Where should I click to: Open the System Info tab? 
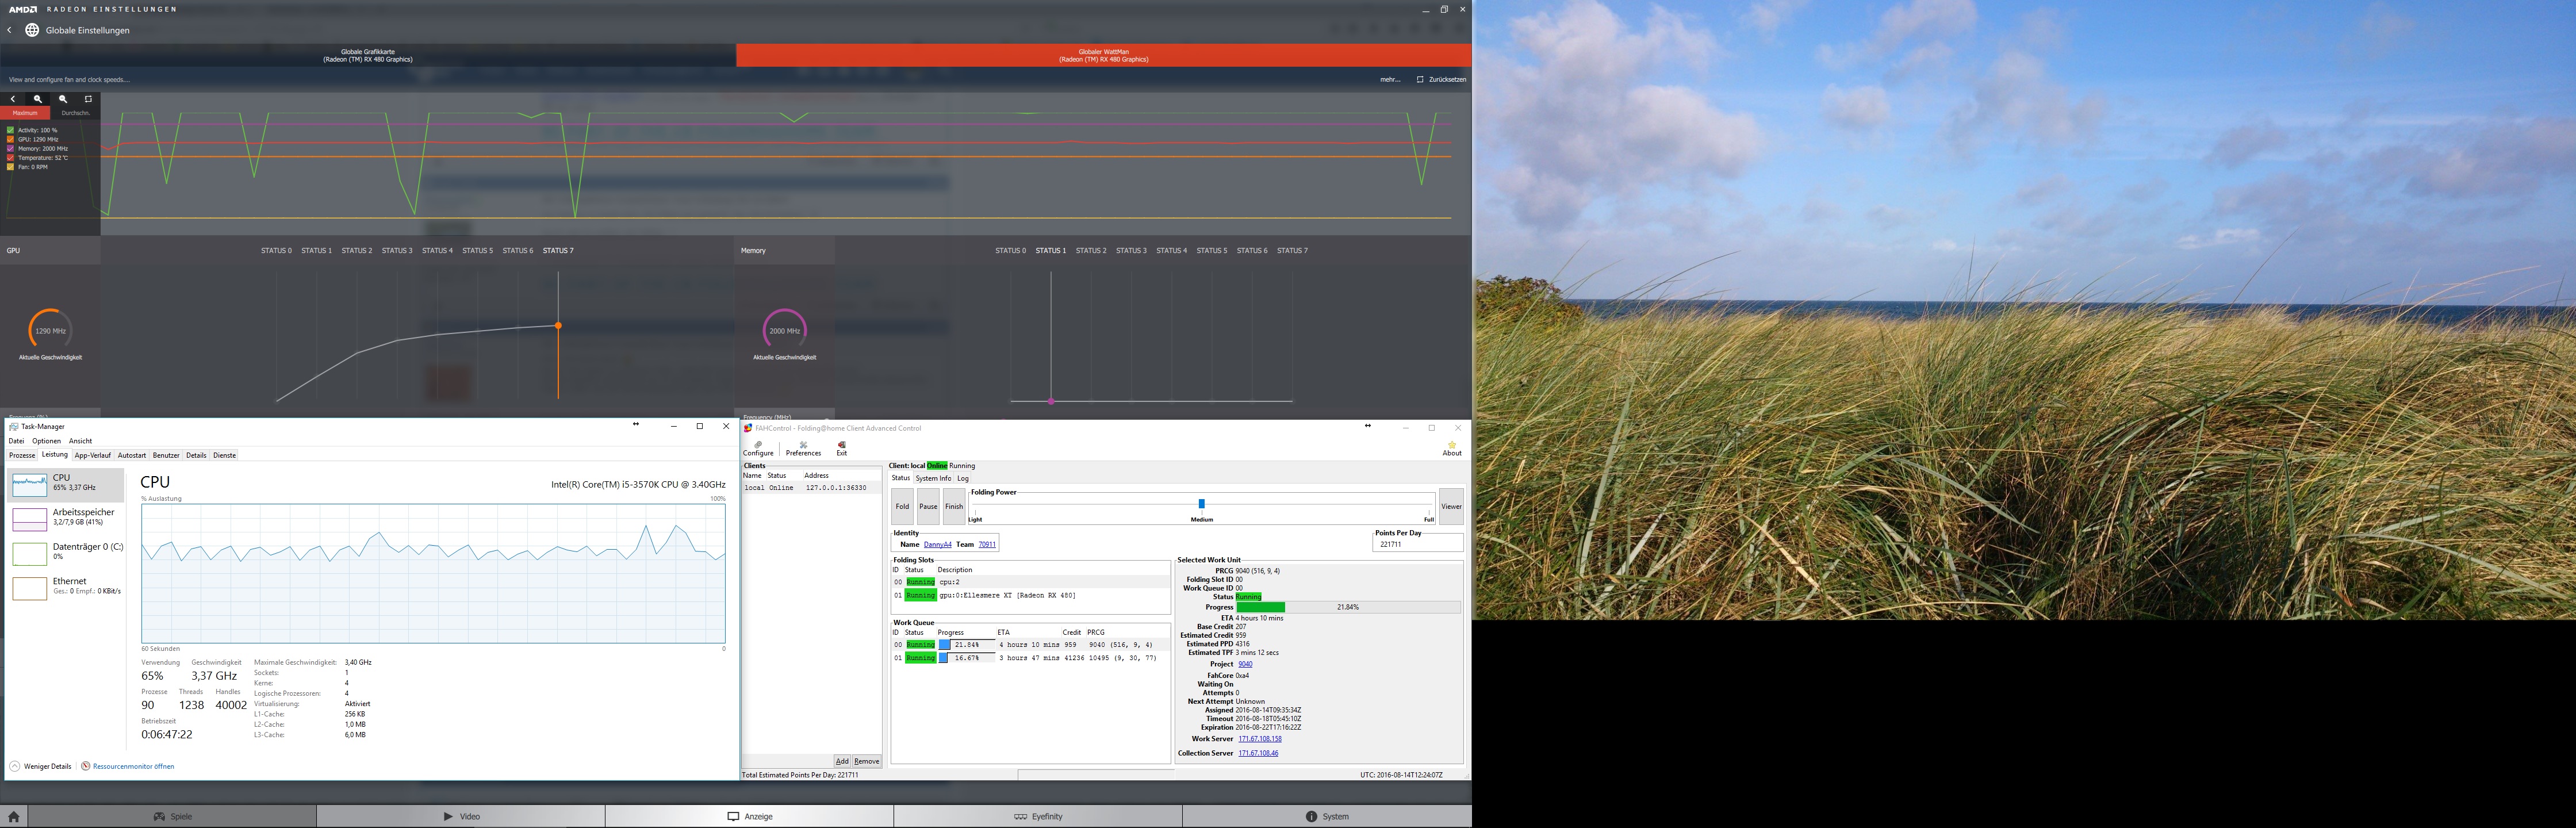[x=933, y=478]
